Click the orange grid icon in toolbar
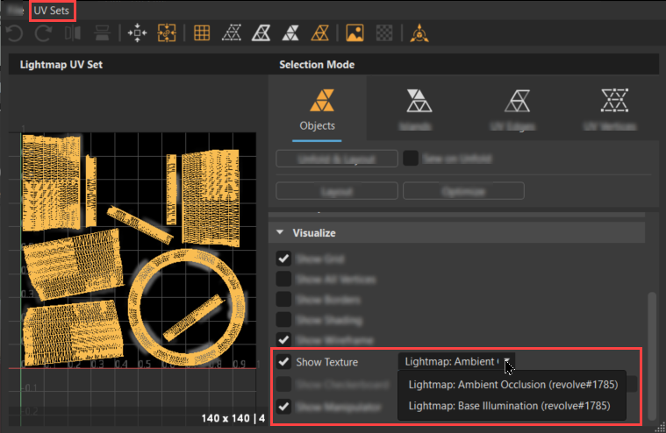The height and width of the screenshot is (433, 666). pos(202,32)
